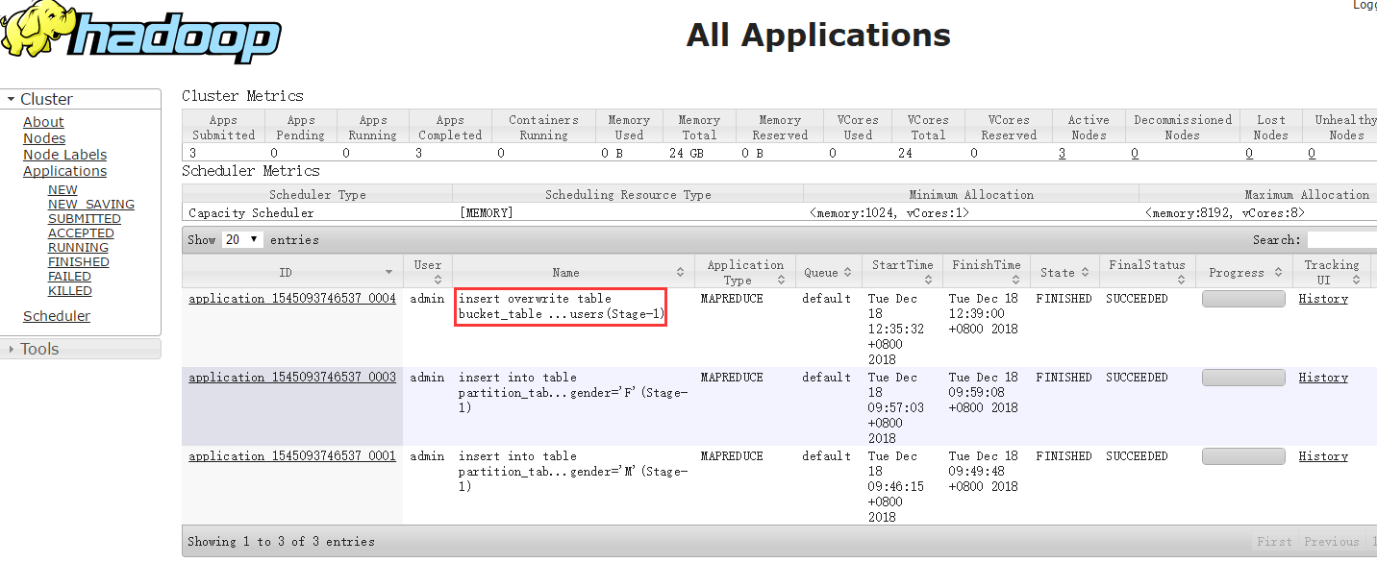Filter applications by FAILED state

point(69,277)
